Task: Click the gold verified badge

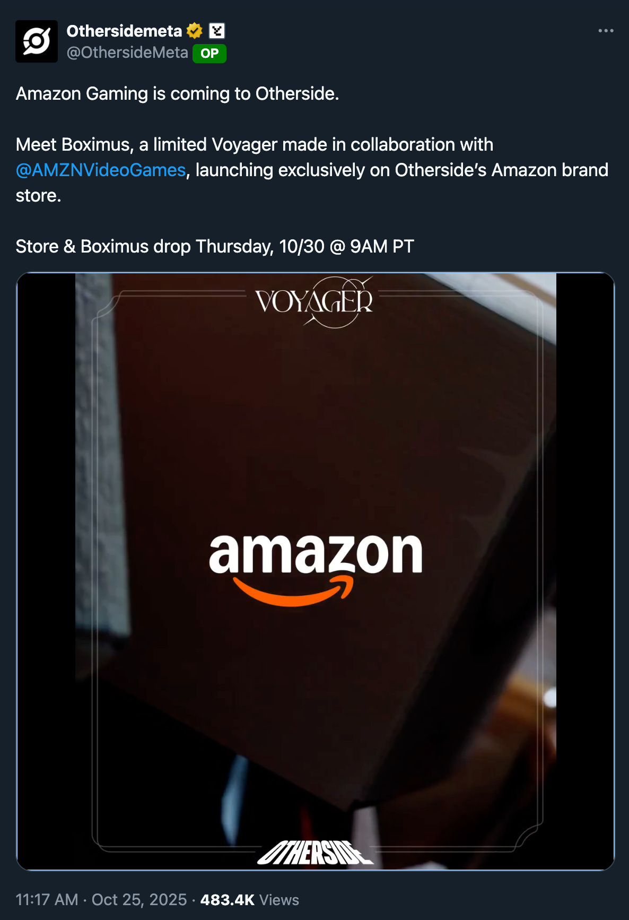Action: [x=195, y=31]
